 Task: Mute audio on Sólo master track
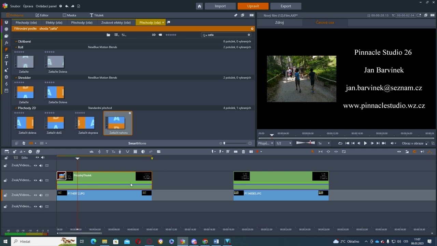[43, 158]
